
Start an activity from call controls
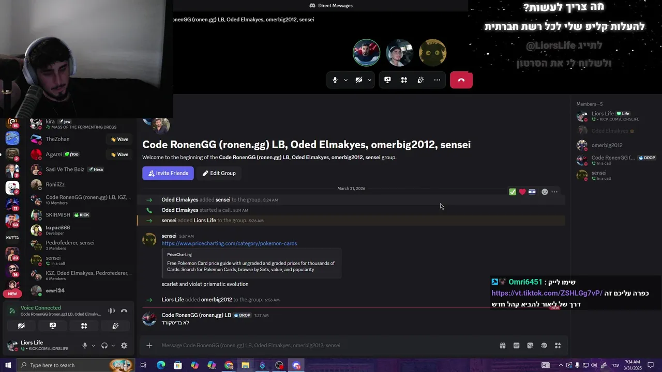[404, 80]
